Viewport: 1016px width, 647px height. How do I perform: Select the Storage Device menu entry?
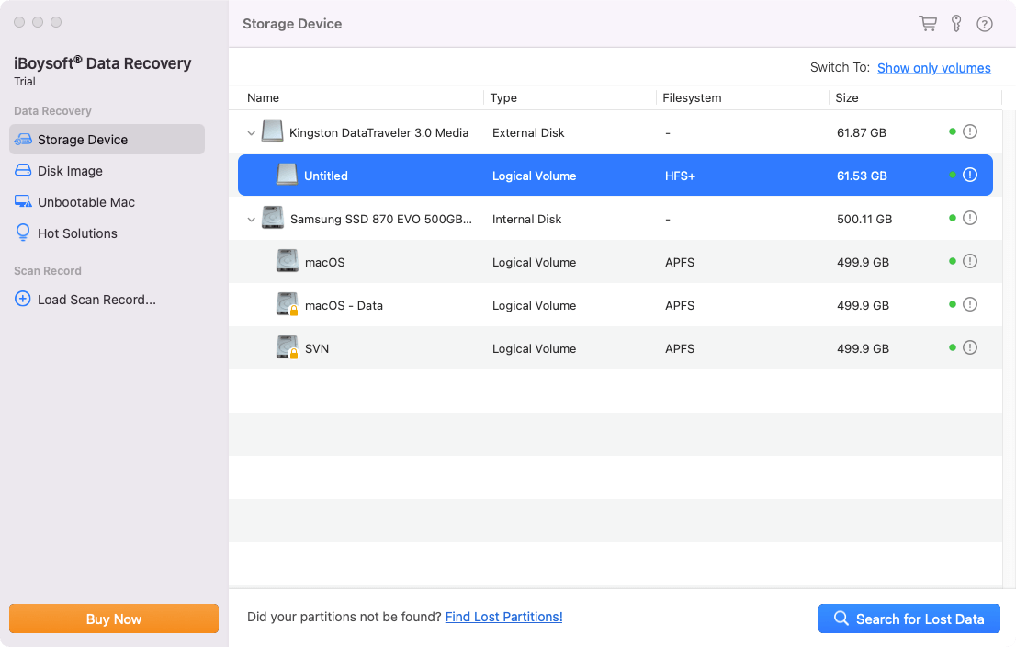[x=92, y=139]
